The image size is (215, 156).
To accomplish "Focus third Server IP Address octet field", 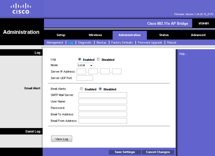I will pyautogui.click(x=105, y=71).
